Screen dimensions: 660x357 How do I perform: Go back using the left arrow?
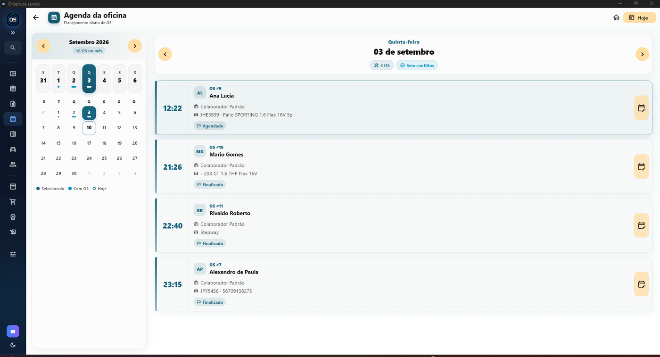point(36,18)
